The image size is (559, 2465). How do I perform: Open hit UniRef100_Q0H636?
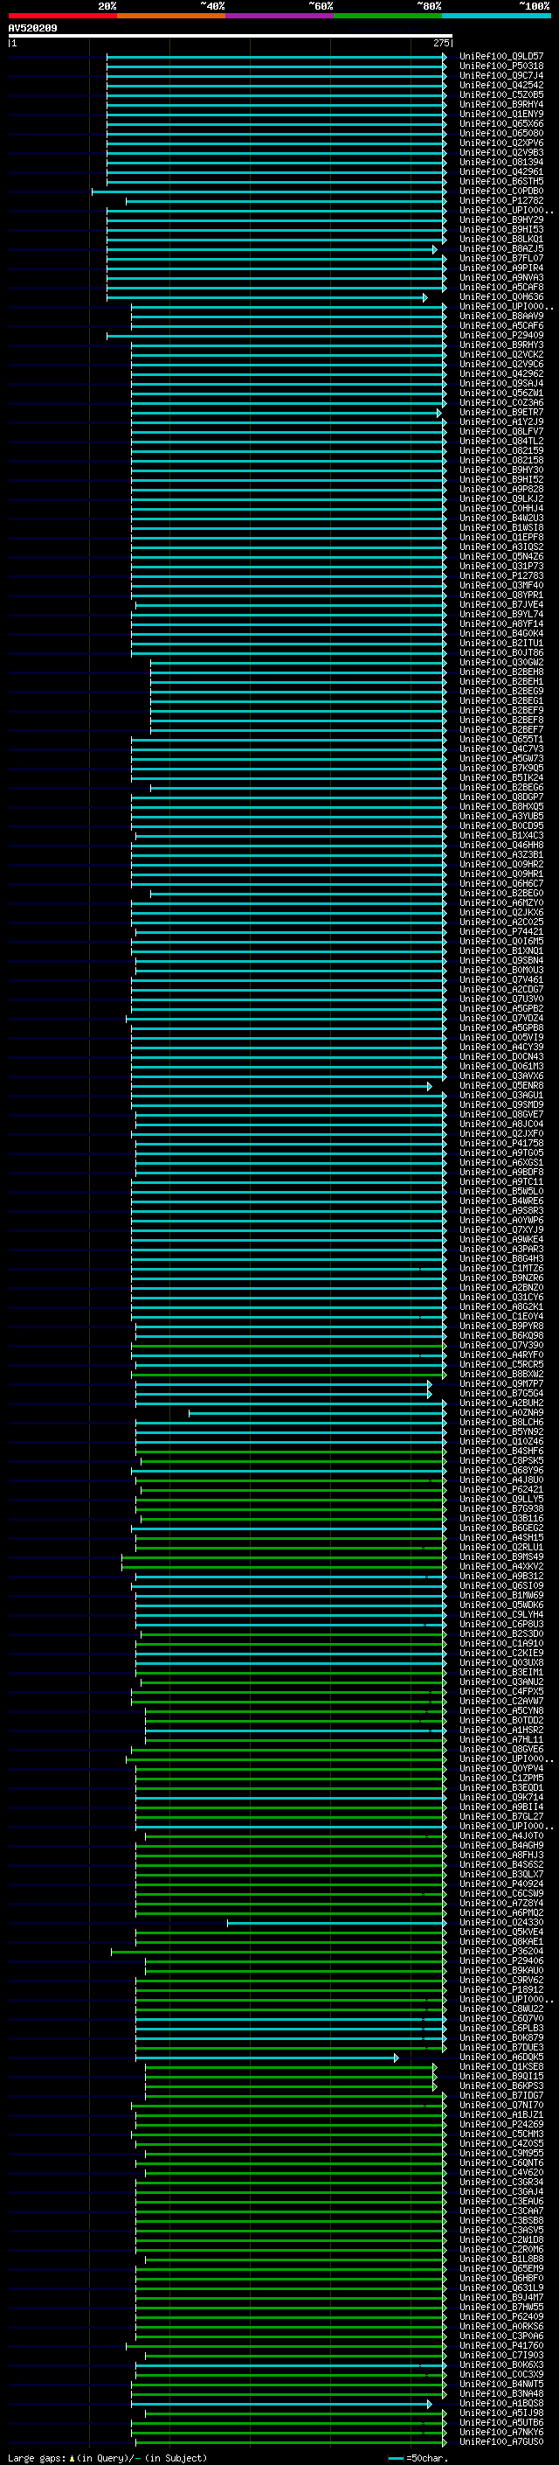point(500,296)
